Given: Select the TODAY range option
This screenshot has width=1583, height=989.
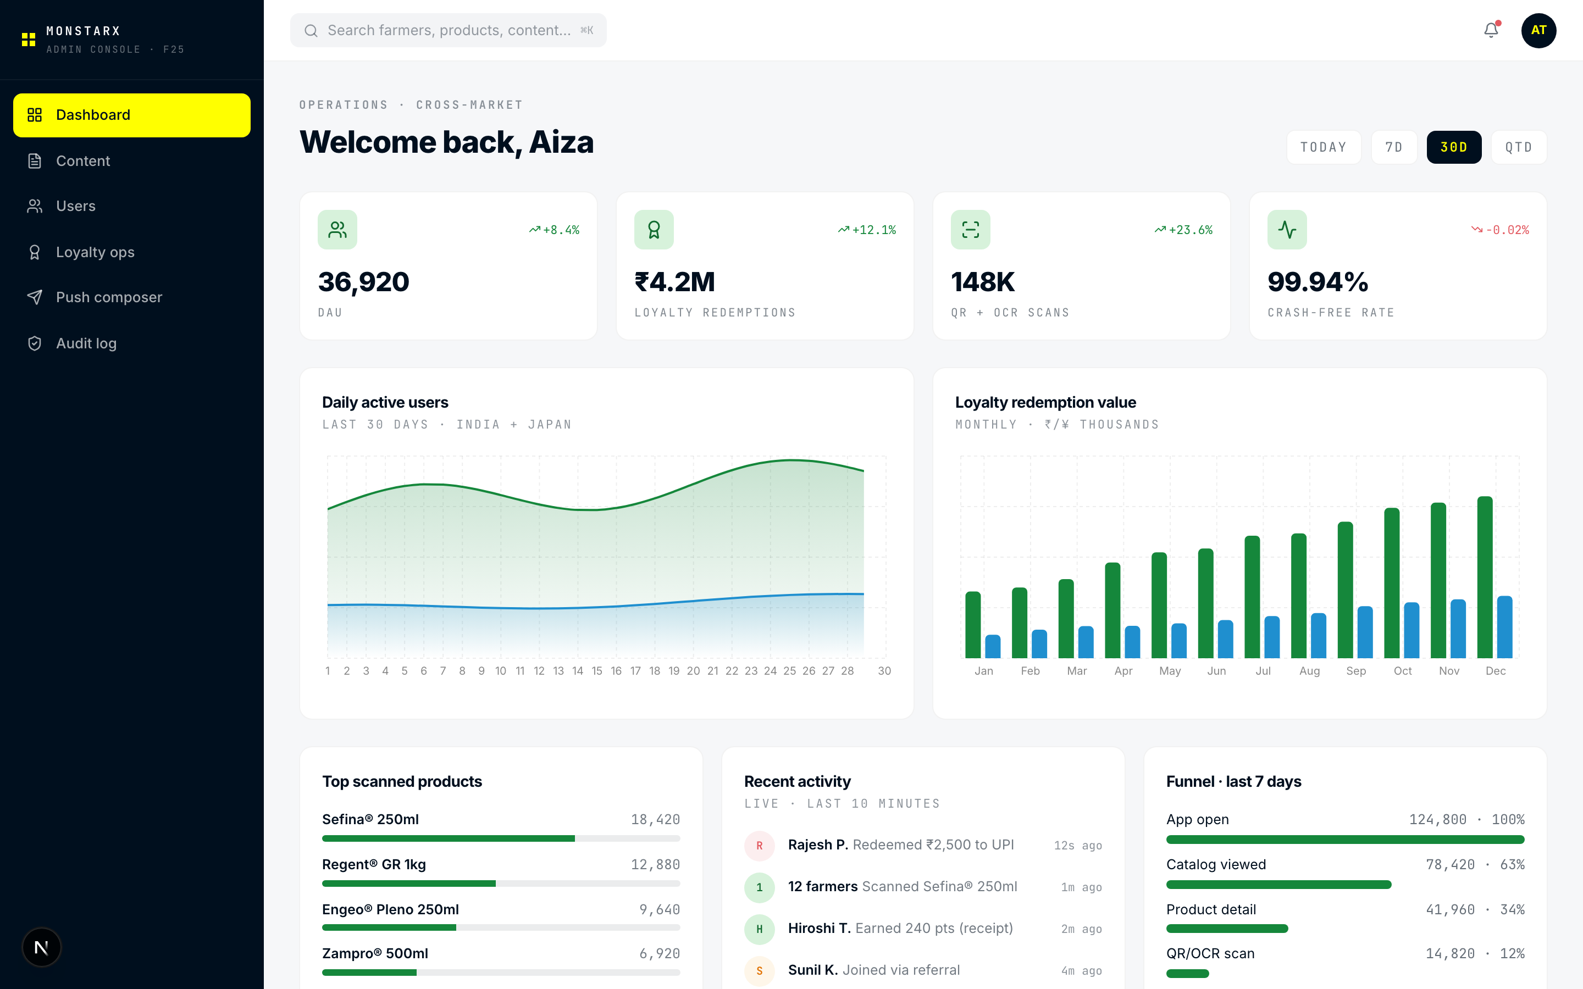Looking at the screenshot, I should tap(1324, 147).
